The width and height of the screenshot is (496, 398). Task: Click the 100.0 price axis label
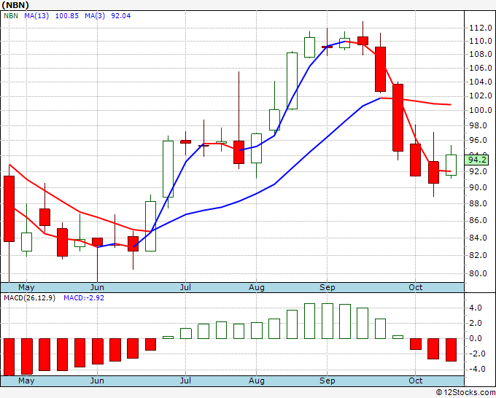coord(481,110)
